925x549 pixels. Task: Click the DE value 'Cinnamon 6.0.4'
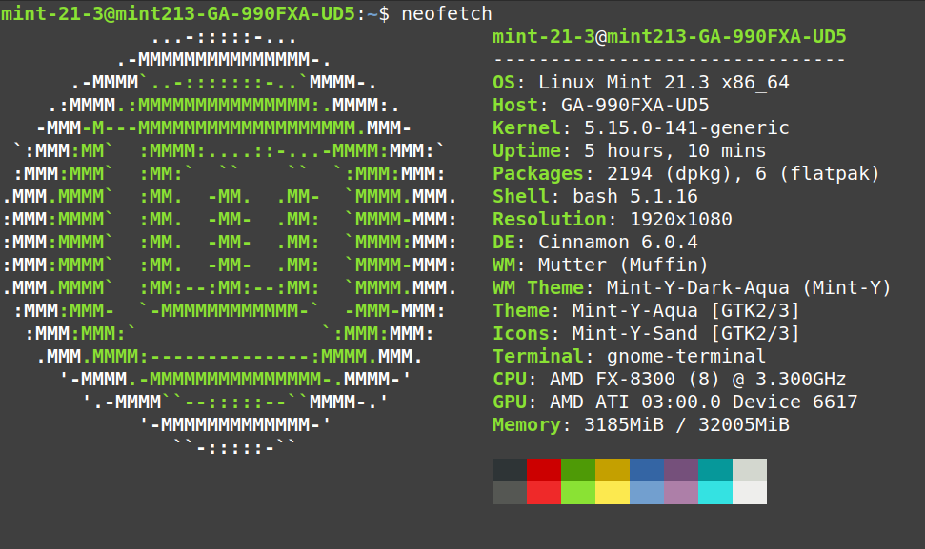coord(617,242)
